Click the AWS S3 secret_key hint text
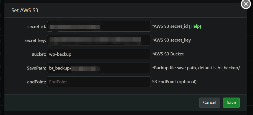 [x=171, y=40]
